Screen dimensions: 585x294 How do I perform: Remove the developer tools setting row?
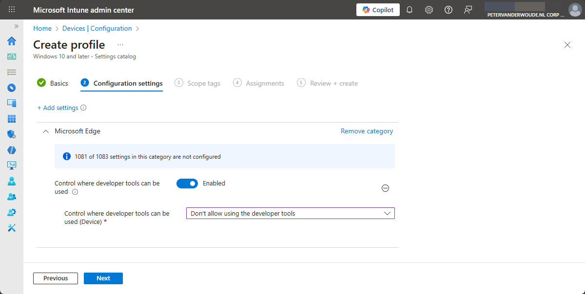(x=385, y=188)
